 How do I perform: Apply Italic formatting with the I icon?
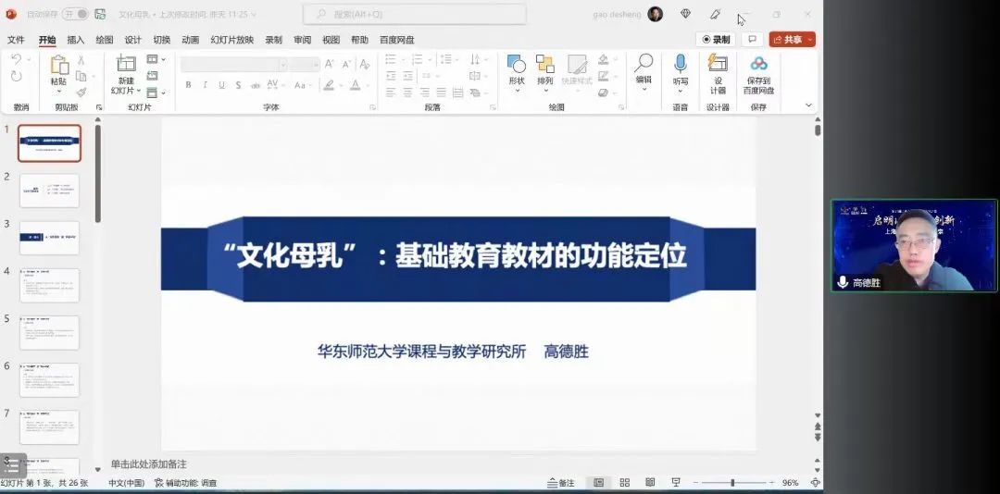pos(205,85)
